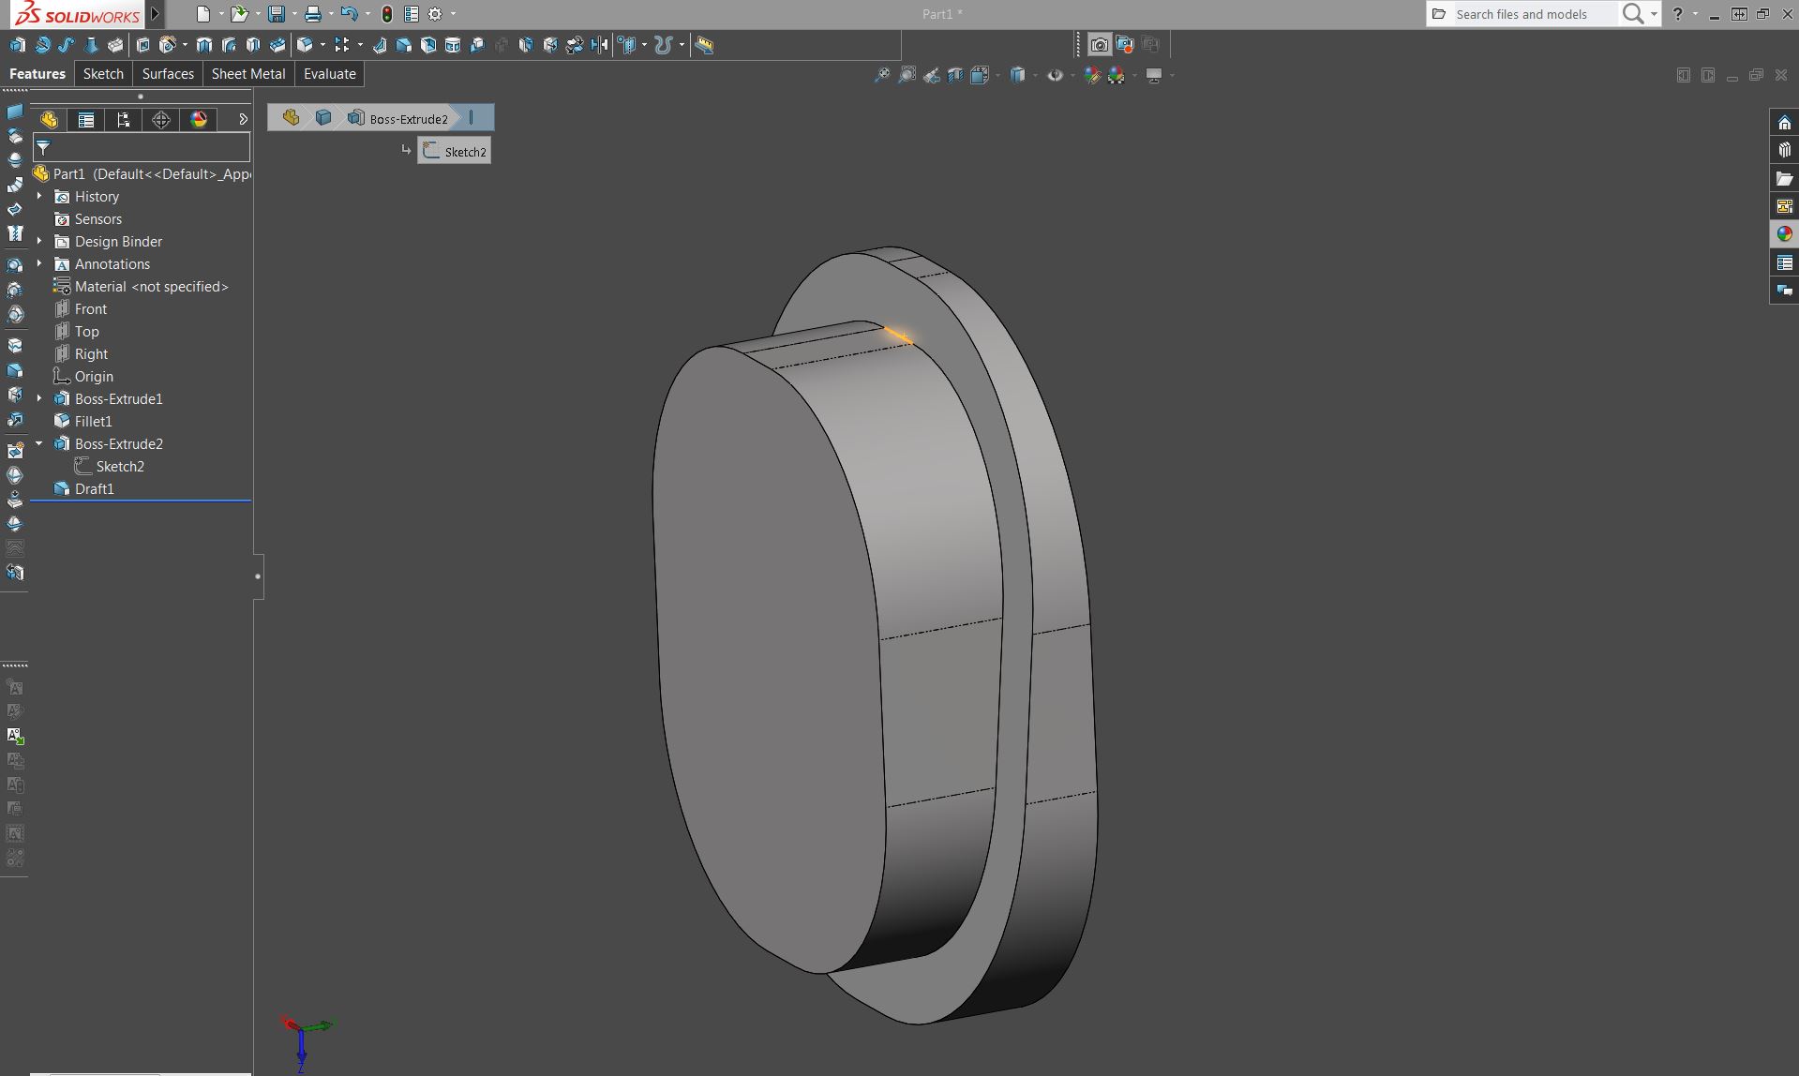Expand the Annotations folder node

pyautogui.click(x=39, y=263)
